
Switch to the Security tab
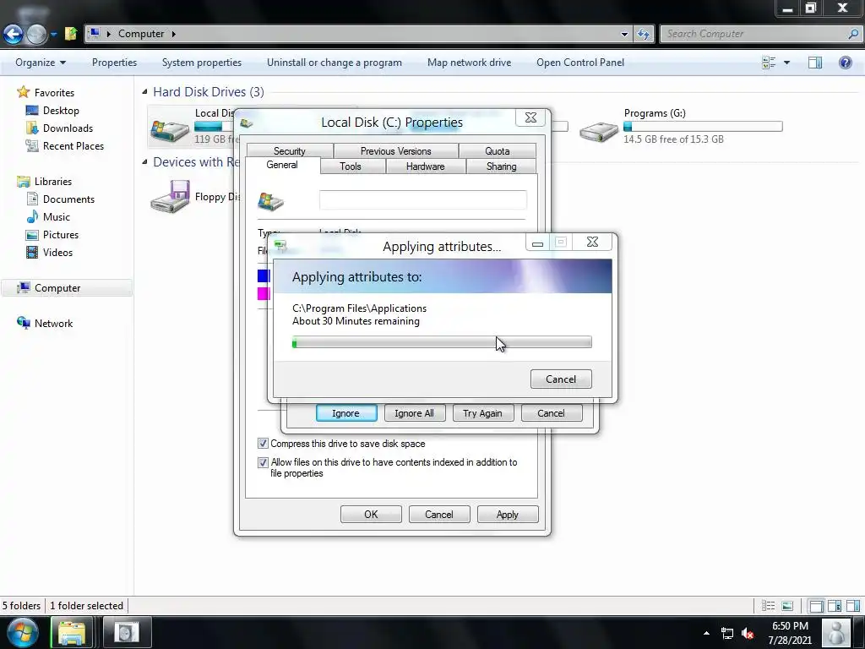[289, 150]
